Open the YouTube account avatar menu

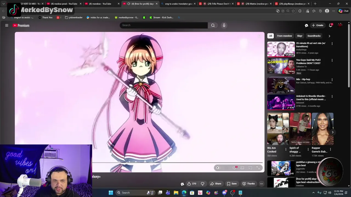coord(340,25)
